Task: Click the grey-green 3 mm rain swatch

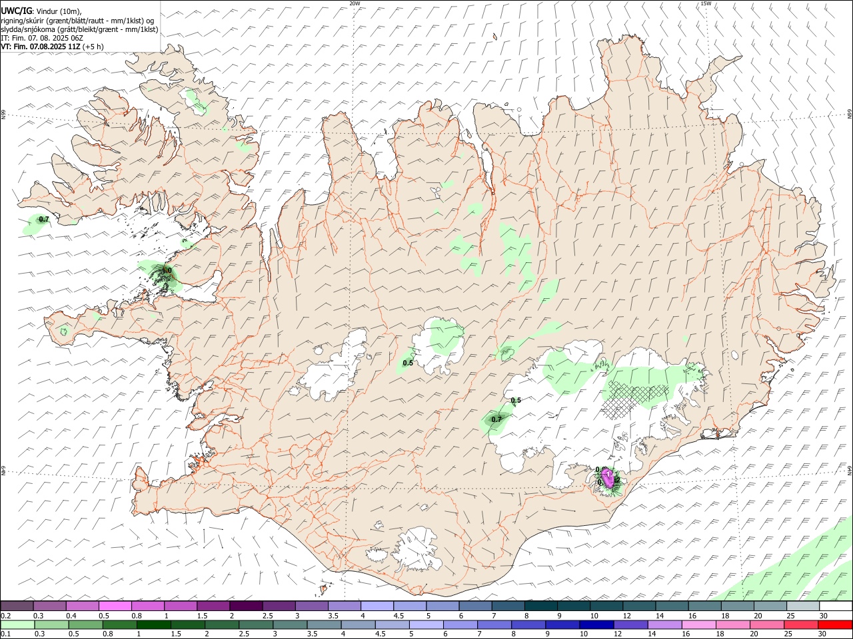Action: [289, 625]
